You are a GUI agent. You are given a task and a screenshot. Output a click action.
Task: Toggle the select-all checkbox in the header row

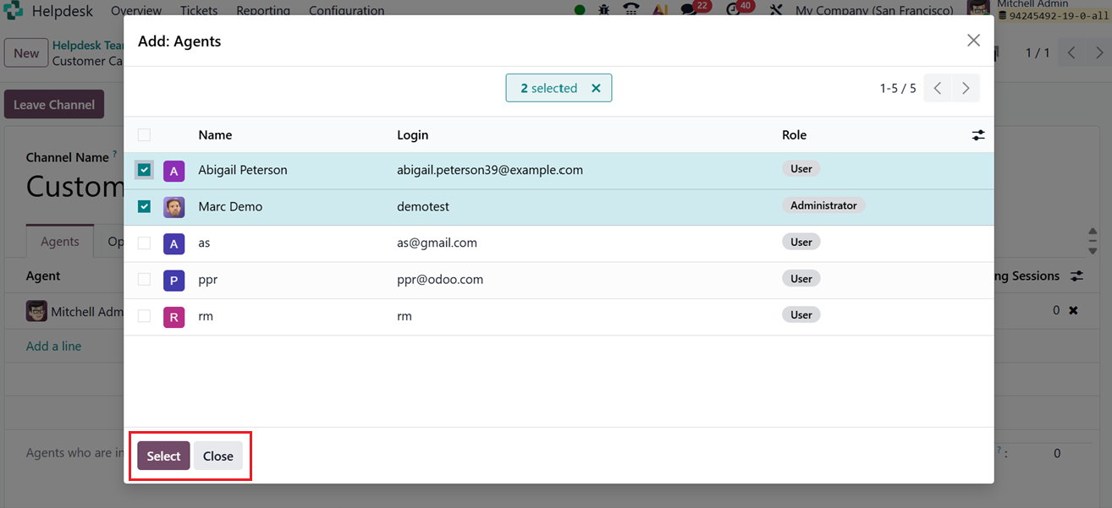[144, 134]
